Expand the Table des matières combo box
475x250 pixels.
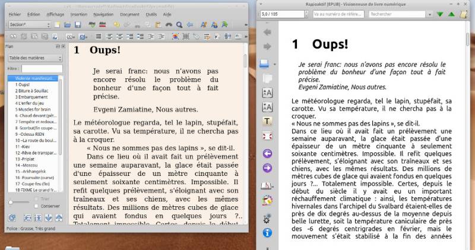[x=35, y=58]
